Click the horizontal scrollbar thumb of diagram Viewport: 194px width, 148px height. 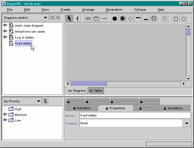(88, 84)
